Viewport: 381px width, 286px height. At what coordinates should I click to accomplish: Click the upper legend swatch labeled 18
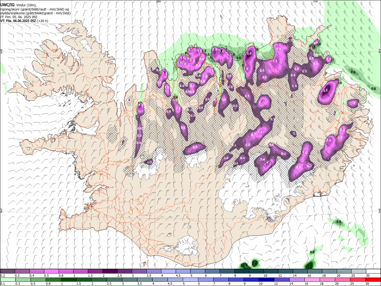pyautogui.click(x=330, y=271)
